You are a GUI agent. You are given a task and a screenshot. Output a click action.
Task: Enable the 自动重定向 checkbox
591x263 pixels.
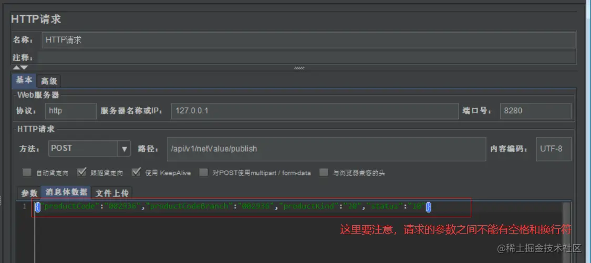point(27,173)
